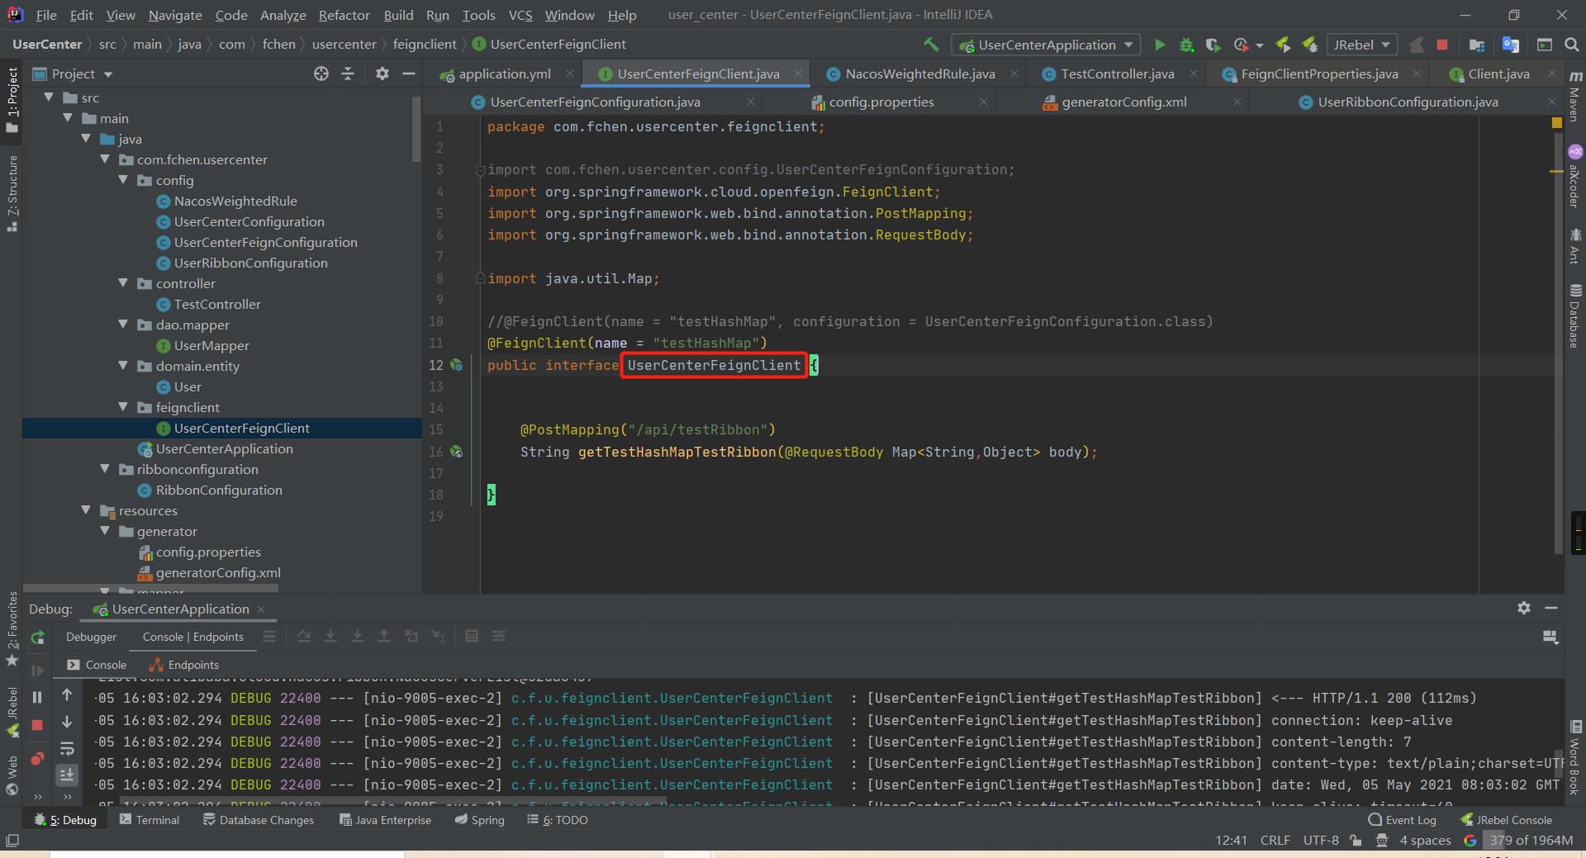Toggle file read-only lock in status bar
This screenshot has width=1586, height=858.
pos(1356,841)
